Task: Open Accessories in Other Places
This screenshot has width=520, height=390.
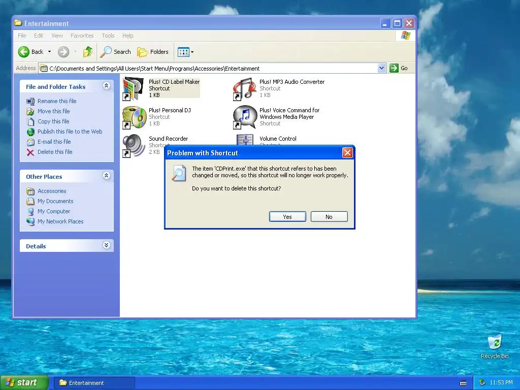Action: [x=52, y=191]
